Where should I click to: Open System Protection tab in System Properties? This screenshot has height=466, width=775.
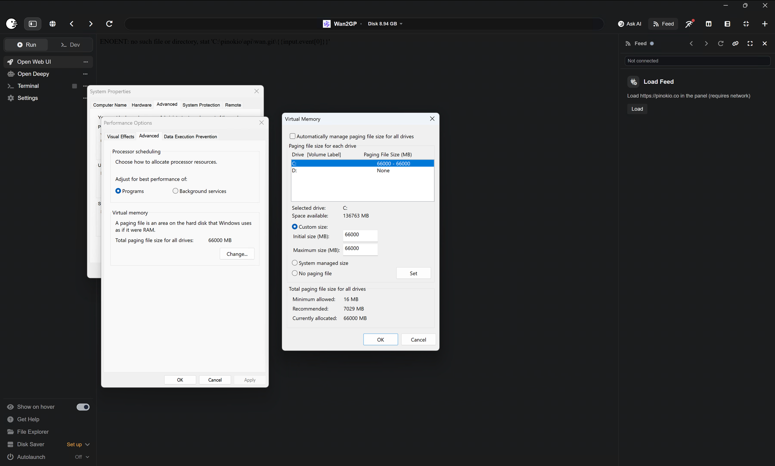[x=201, y=105]
